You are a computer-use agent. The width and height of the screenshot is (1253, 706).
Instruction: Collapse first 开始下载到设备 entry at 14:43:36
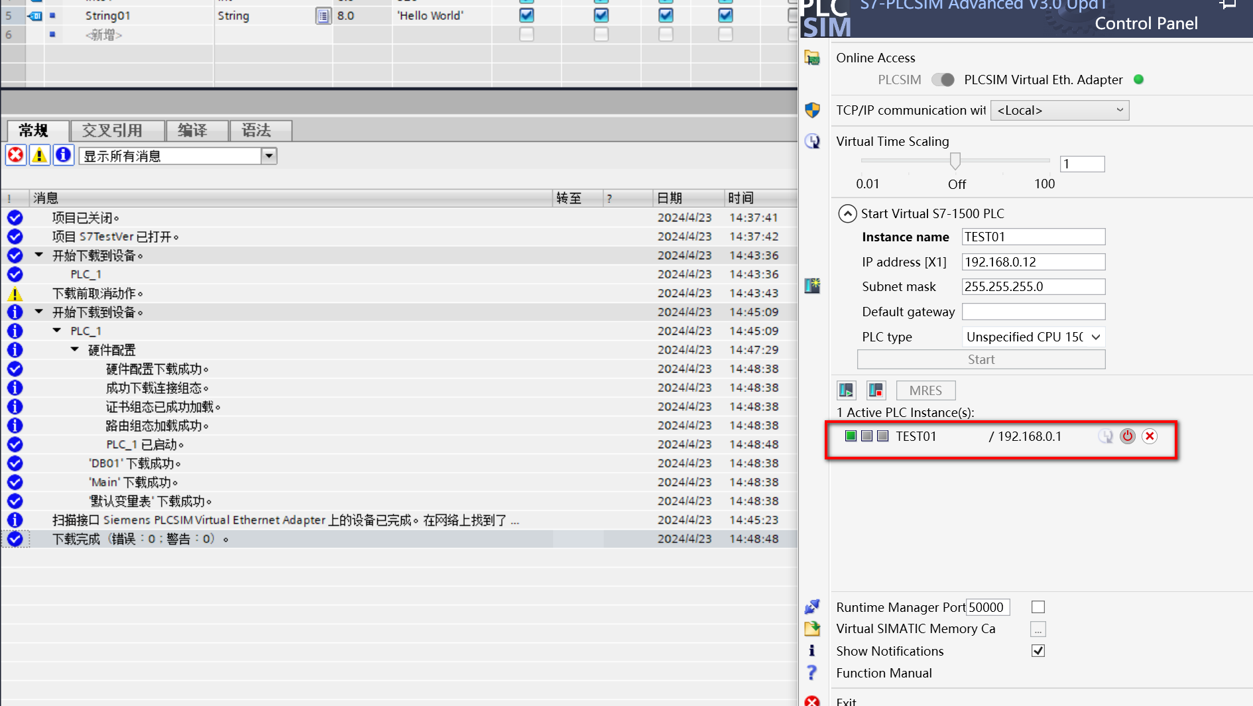pos(39,255)
